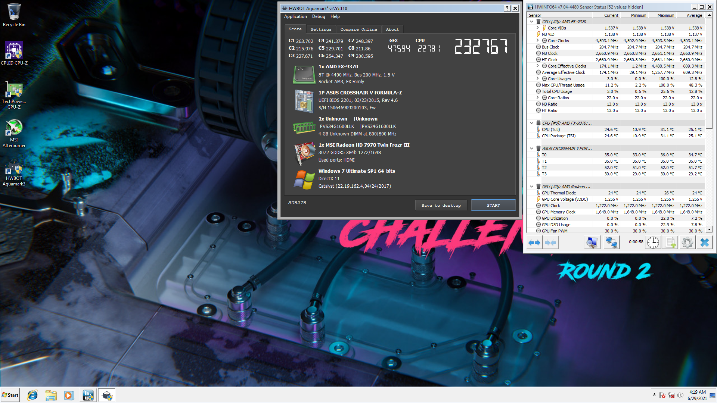Expand the Core Ratios row
Screen dimensions: 717x403
[x=537, y=98]
